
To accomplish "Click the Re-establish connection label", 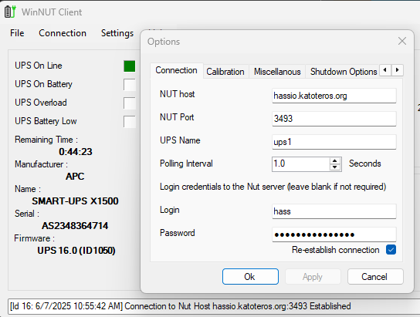I will [335, 250].
